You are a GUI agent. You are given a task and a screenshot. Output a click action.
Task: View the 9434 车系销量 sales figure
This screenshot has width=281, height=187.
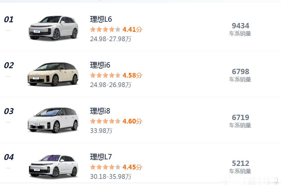point(240,29)
